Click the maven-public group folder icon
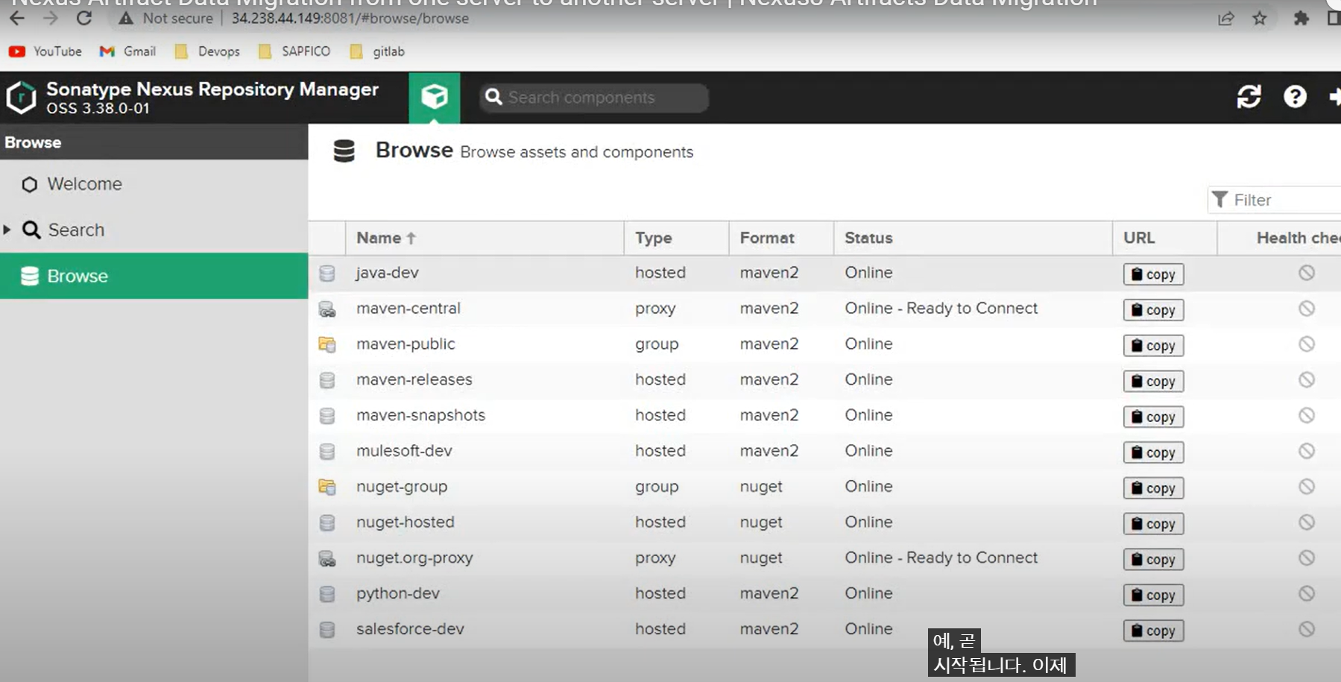The image size is (1341, 682). [x=327, y=344]
